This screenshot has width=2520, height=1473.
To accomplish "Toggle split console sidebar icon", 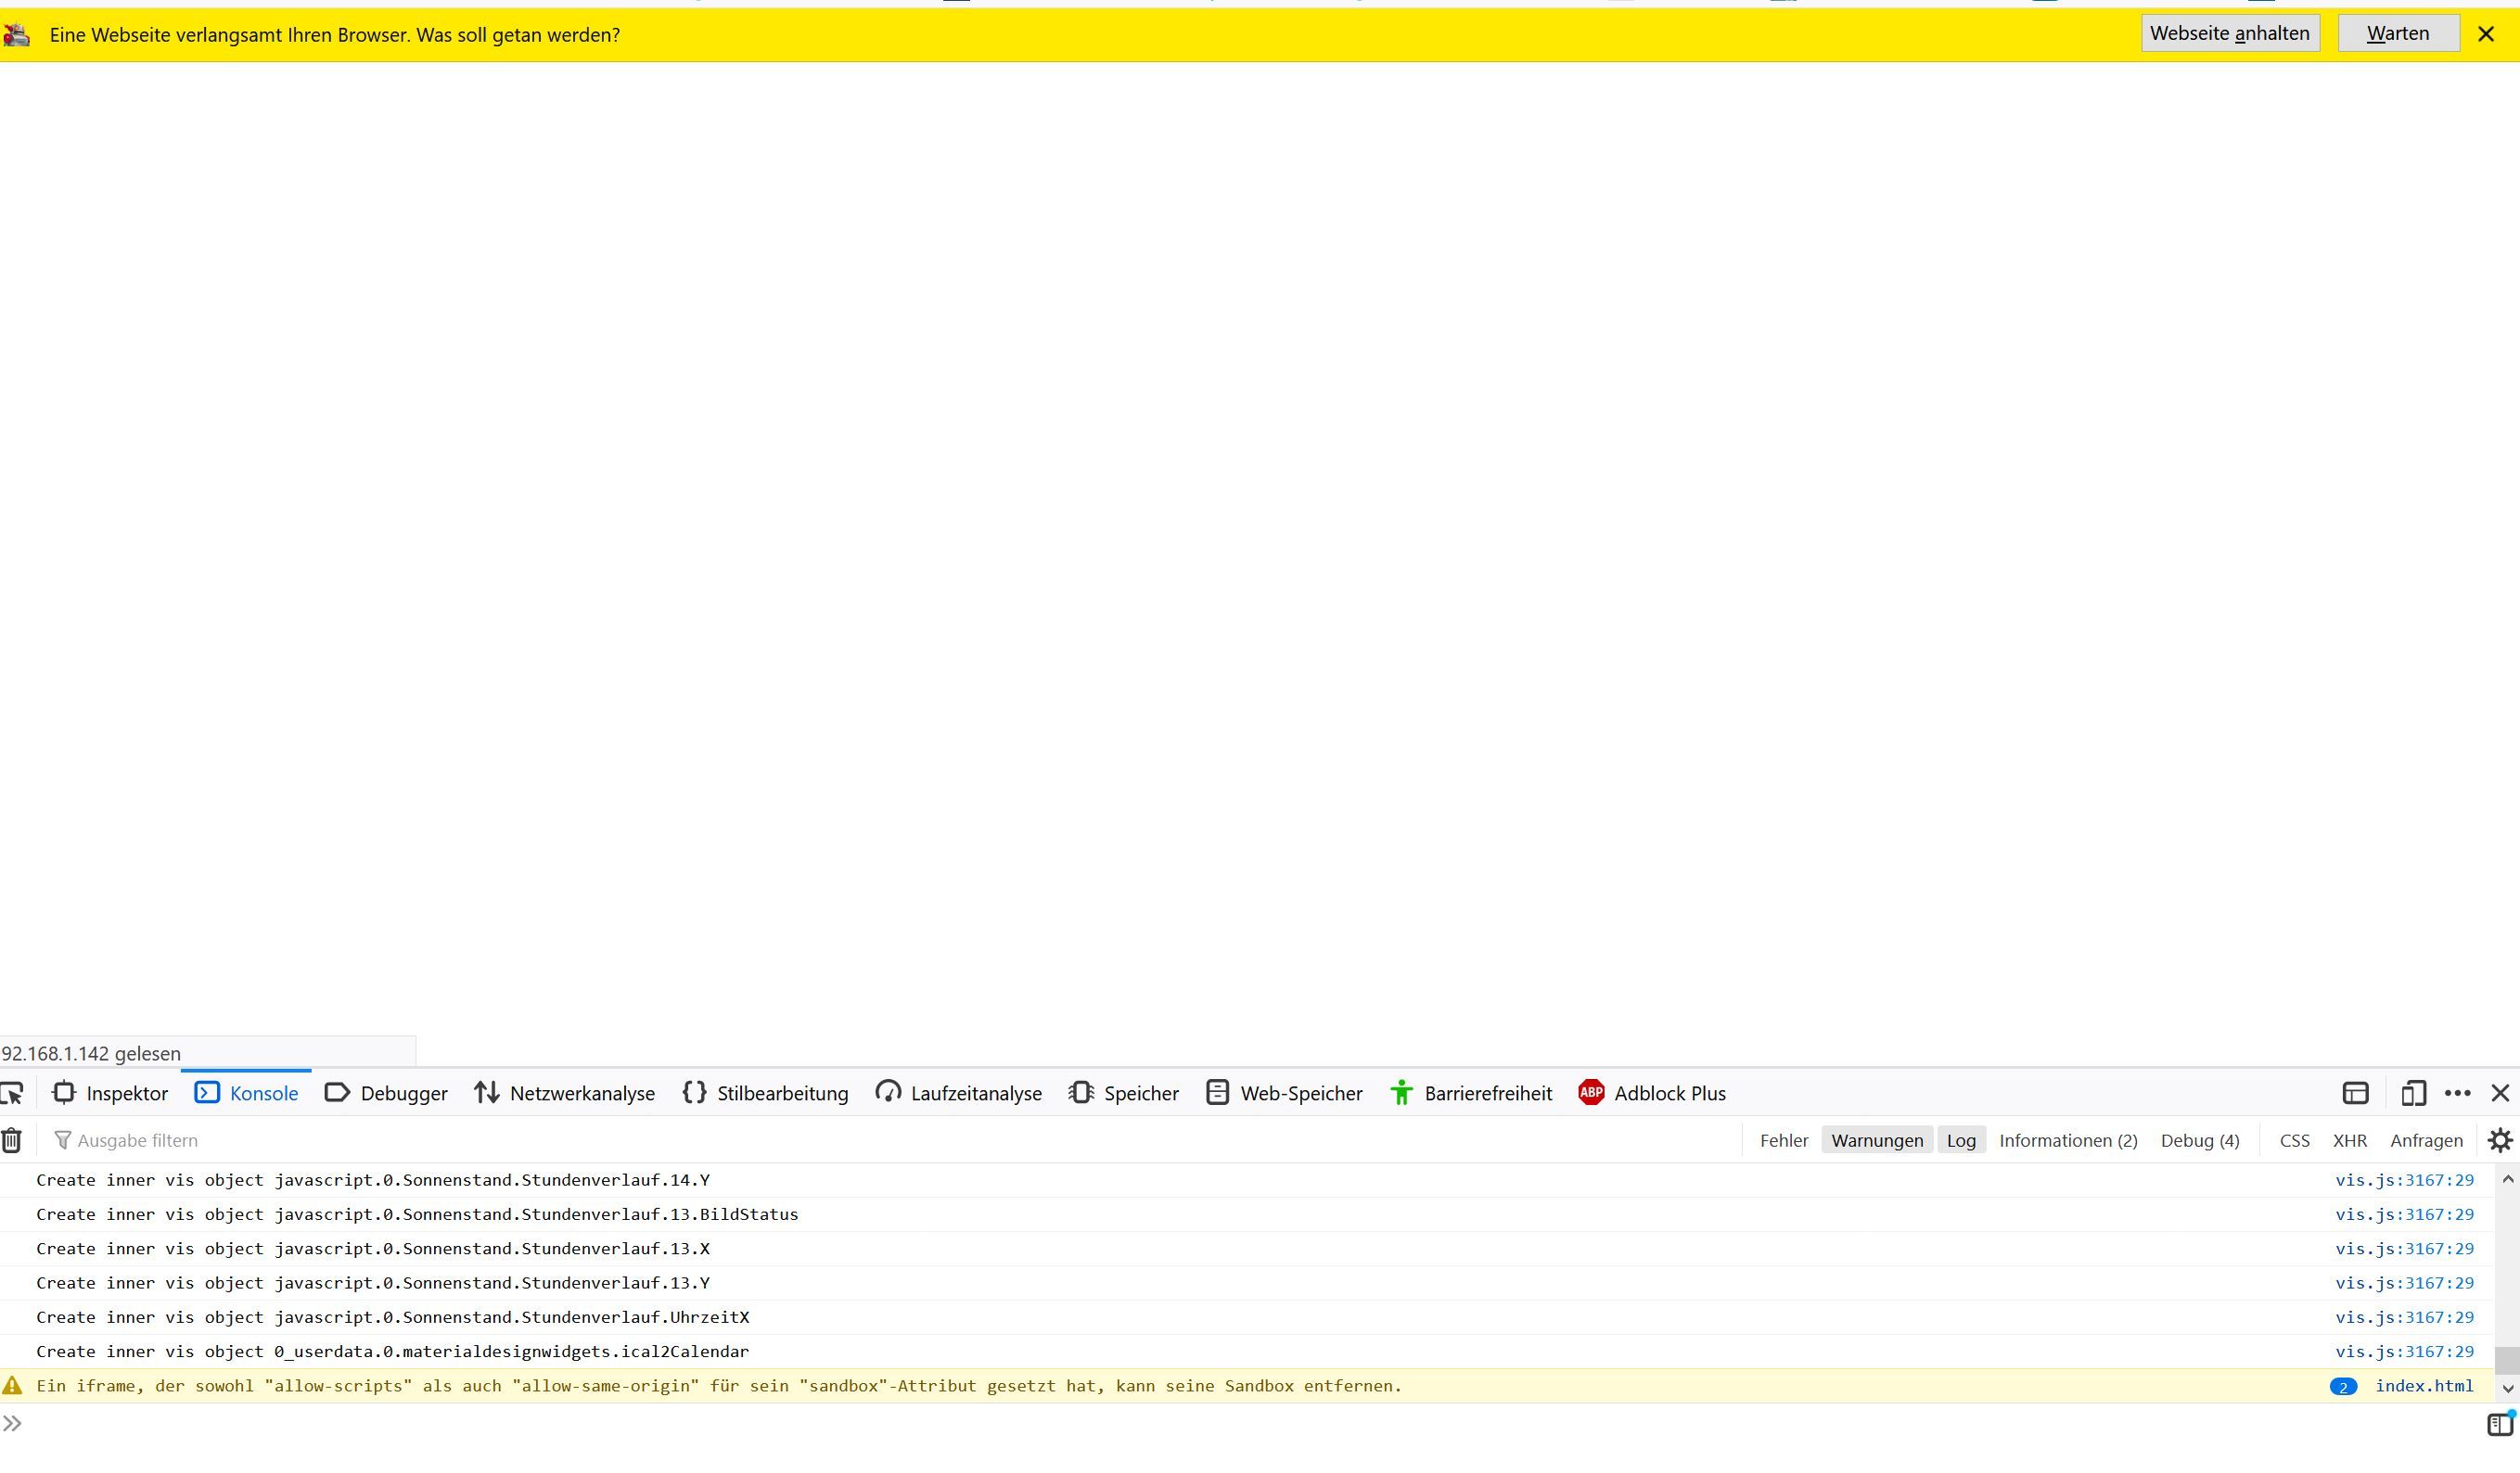I will click(x=2498, y=1424).
